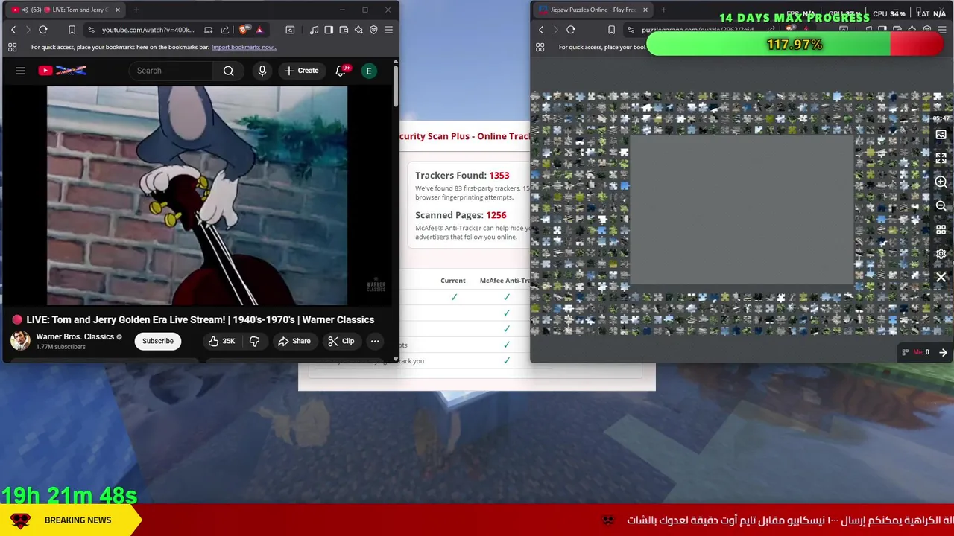The image size is (954, 536).
Task: Reload the puzzle page
Action: click(571, 30)
